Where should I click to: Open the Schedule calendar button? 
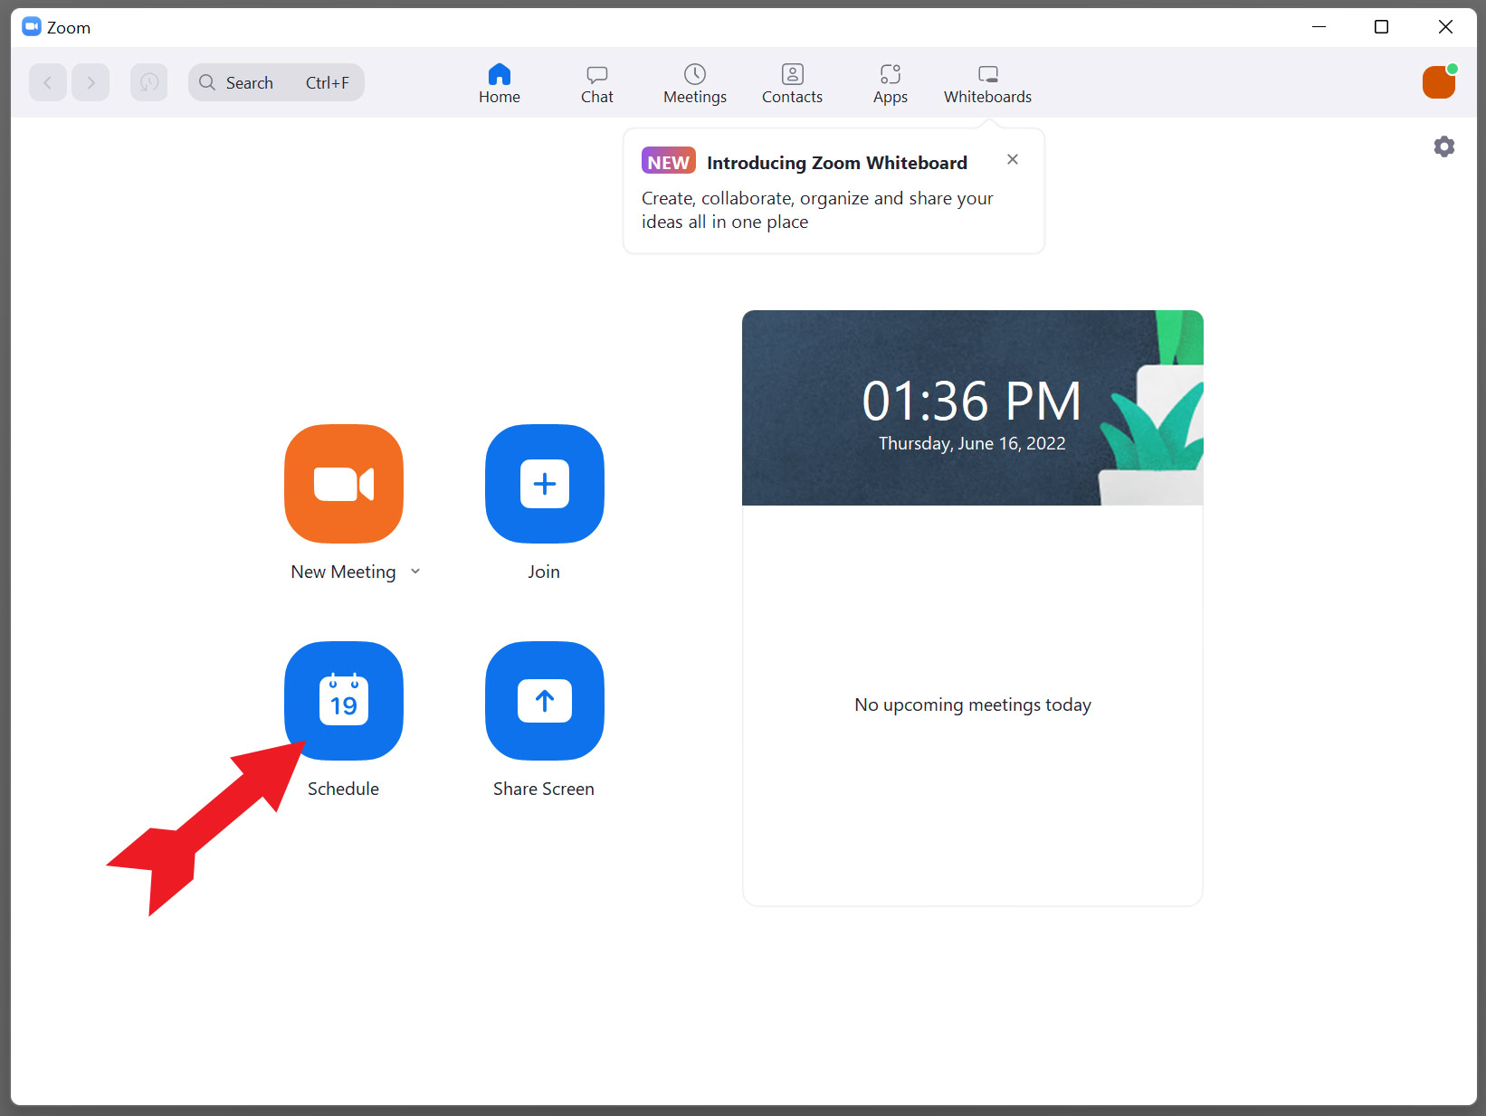point(344,701)
